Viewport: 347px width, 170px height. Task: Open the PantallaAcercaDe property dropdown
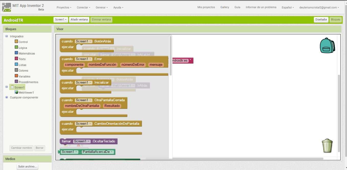98,152
